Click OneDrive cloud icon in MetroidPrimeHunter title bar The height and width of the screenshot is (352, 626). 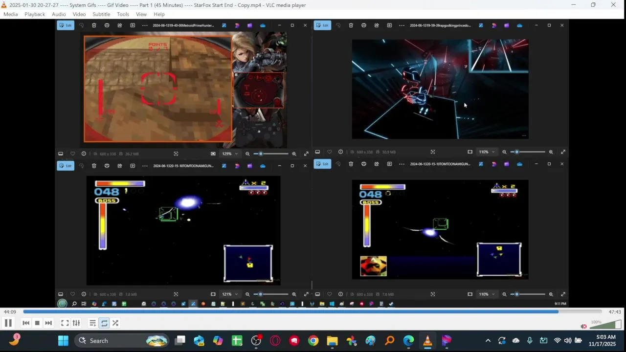[x=263, y=25]
